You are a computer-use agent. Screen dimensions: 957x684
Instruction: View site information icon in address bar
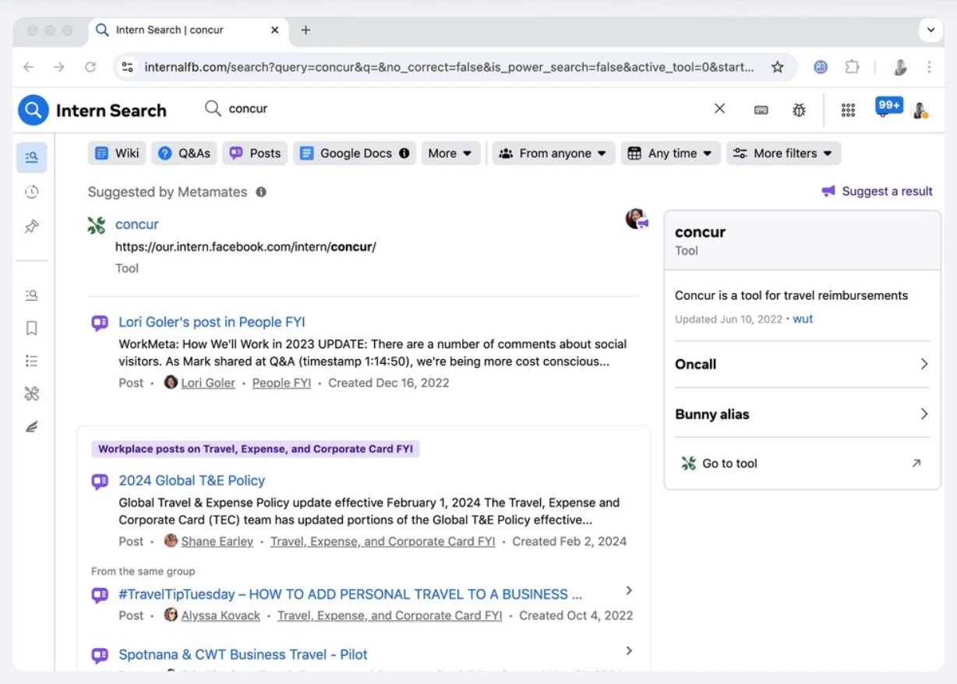click(x=127, y=67)
